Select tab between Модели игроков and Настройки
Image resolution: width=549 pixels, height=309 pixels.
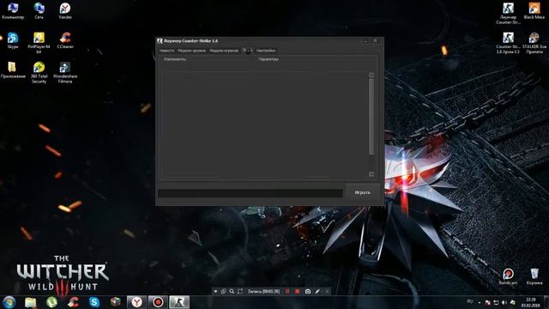(x=248, y=51)
